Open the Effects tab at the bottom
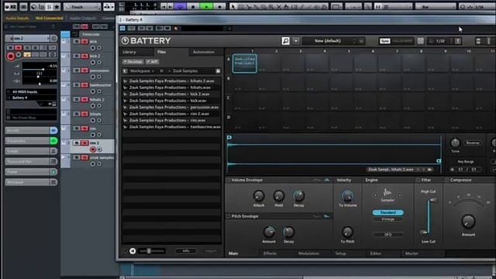 [270, 253]
